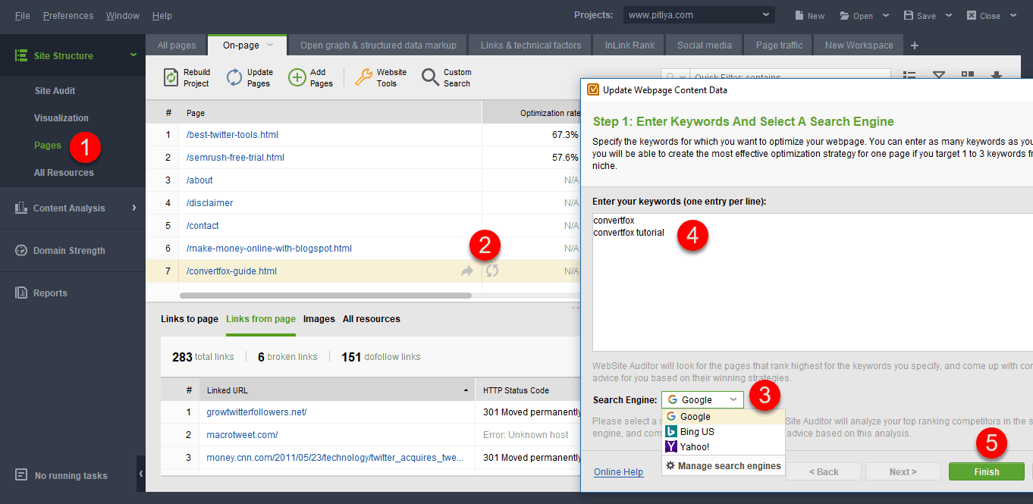This screenshot has height=504, width=1033.
Task: Open the growtwitterfollowers.net/ linked URL
Action: click(x=256, y=412)
